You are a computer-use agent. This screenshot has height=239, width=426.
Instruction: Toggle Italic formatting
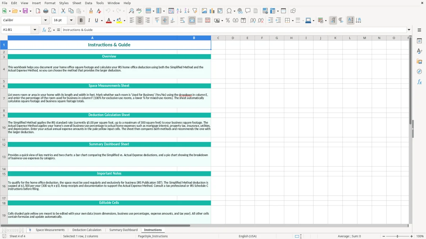pyautogui.click(x=89, y=21)
